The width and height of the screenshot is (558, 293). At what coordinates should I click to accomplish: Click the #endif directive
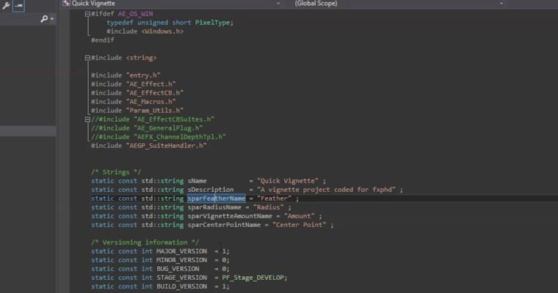(103, 40)
